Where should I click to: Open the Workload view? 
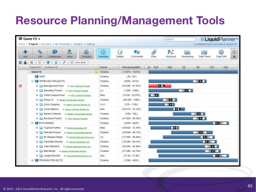[171, 53]
